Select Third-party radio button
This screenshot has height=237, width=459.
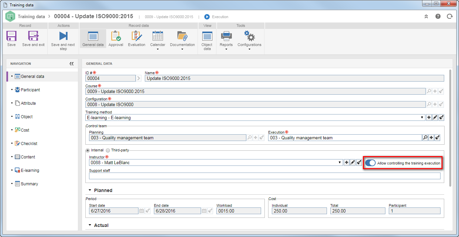(108, 150)
